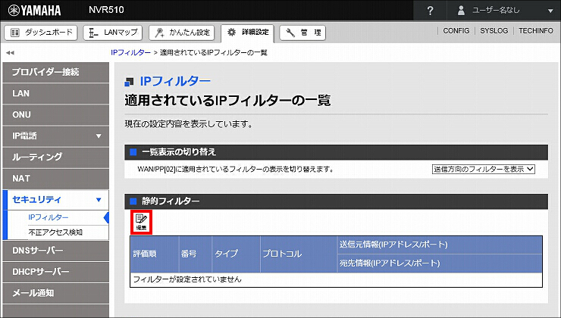Collapse the セキュリティ sidebar menu
Screen dimensions: 561x318
click(x=99, y=200)
